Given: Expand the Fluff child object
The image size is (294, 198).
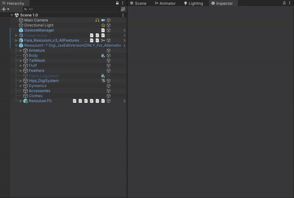Looking at the screenshot, I should coord(21,66).
